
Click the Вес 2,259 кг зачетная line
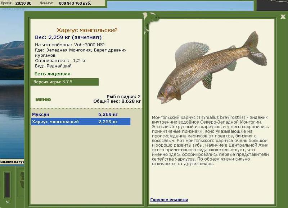[x=68, y=37]
